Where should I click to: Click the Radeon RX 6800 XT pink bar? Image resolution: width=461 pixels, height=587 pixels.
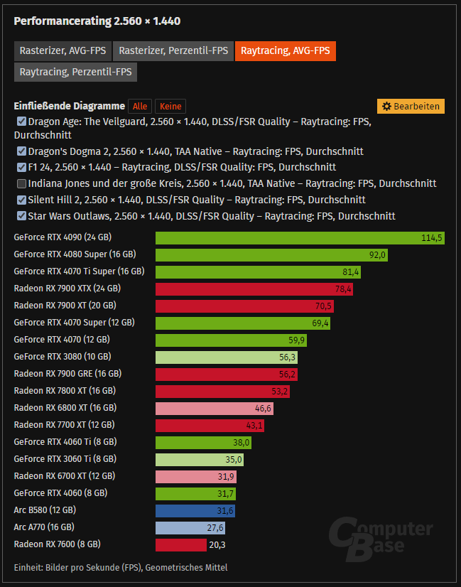(x=215, y=409)
